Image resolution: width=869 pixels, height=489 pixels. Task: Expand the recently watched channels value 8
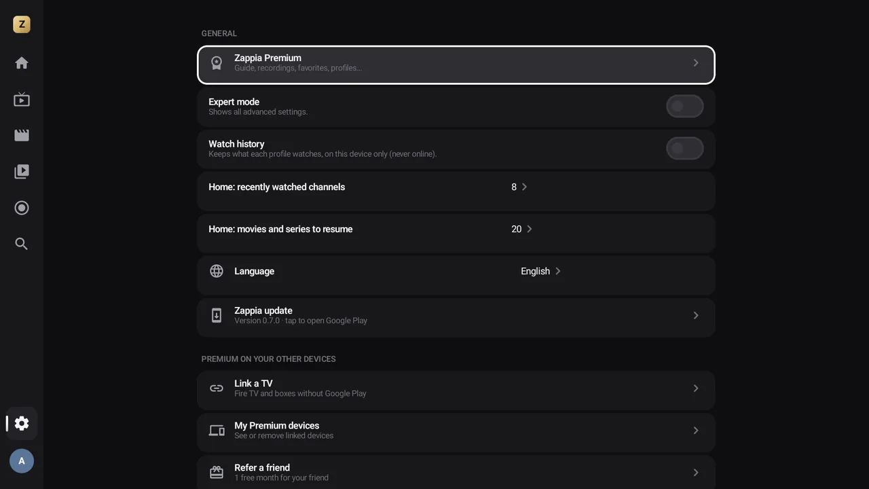click(519, 187)
